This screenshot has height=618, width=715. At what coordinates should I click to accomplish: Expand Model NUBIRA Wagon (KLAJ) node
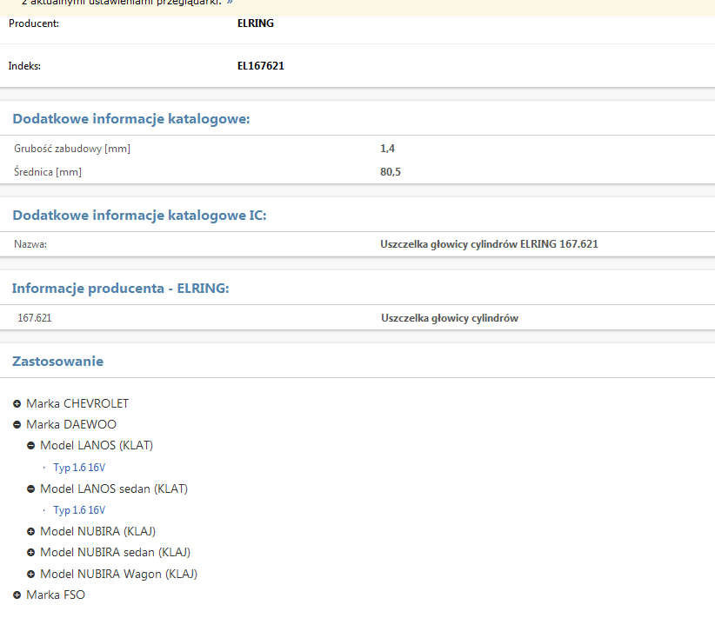coord(31,575)
